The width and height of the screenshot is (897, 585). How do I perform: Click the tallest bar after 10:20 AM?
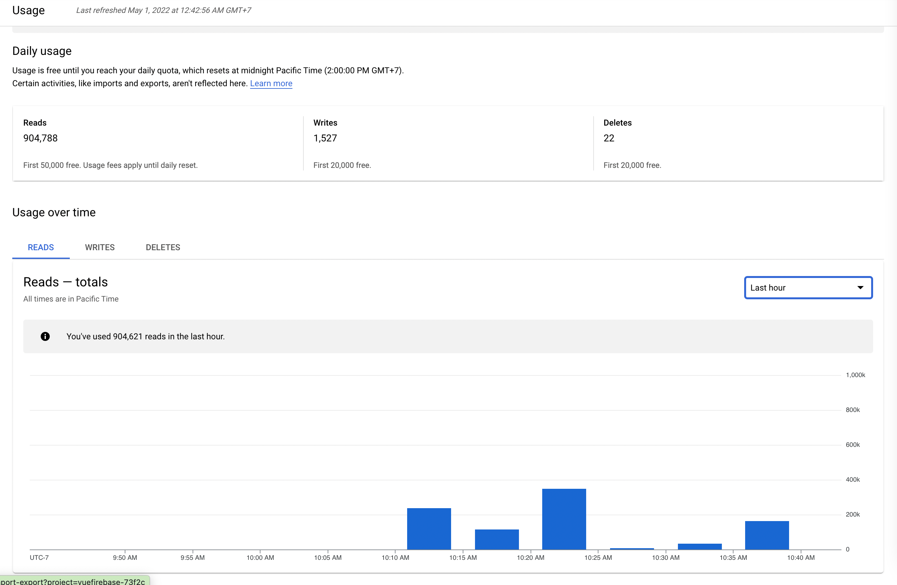564,519
